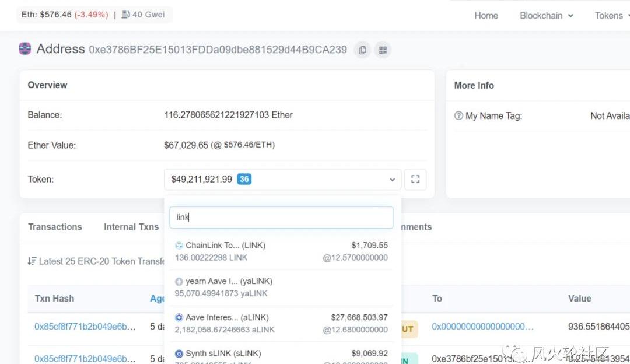Click the gas pump Gwei icon

click(x=125, y=15)
